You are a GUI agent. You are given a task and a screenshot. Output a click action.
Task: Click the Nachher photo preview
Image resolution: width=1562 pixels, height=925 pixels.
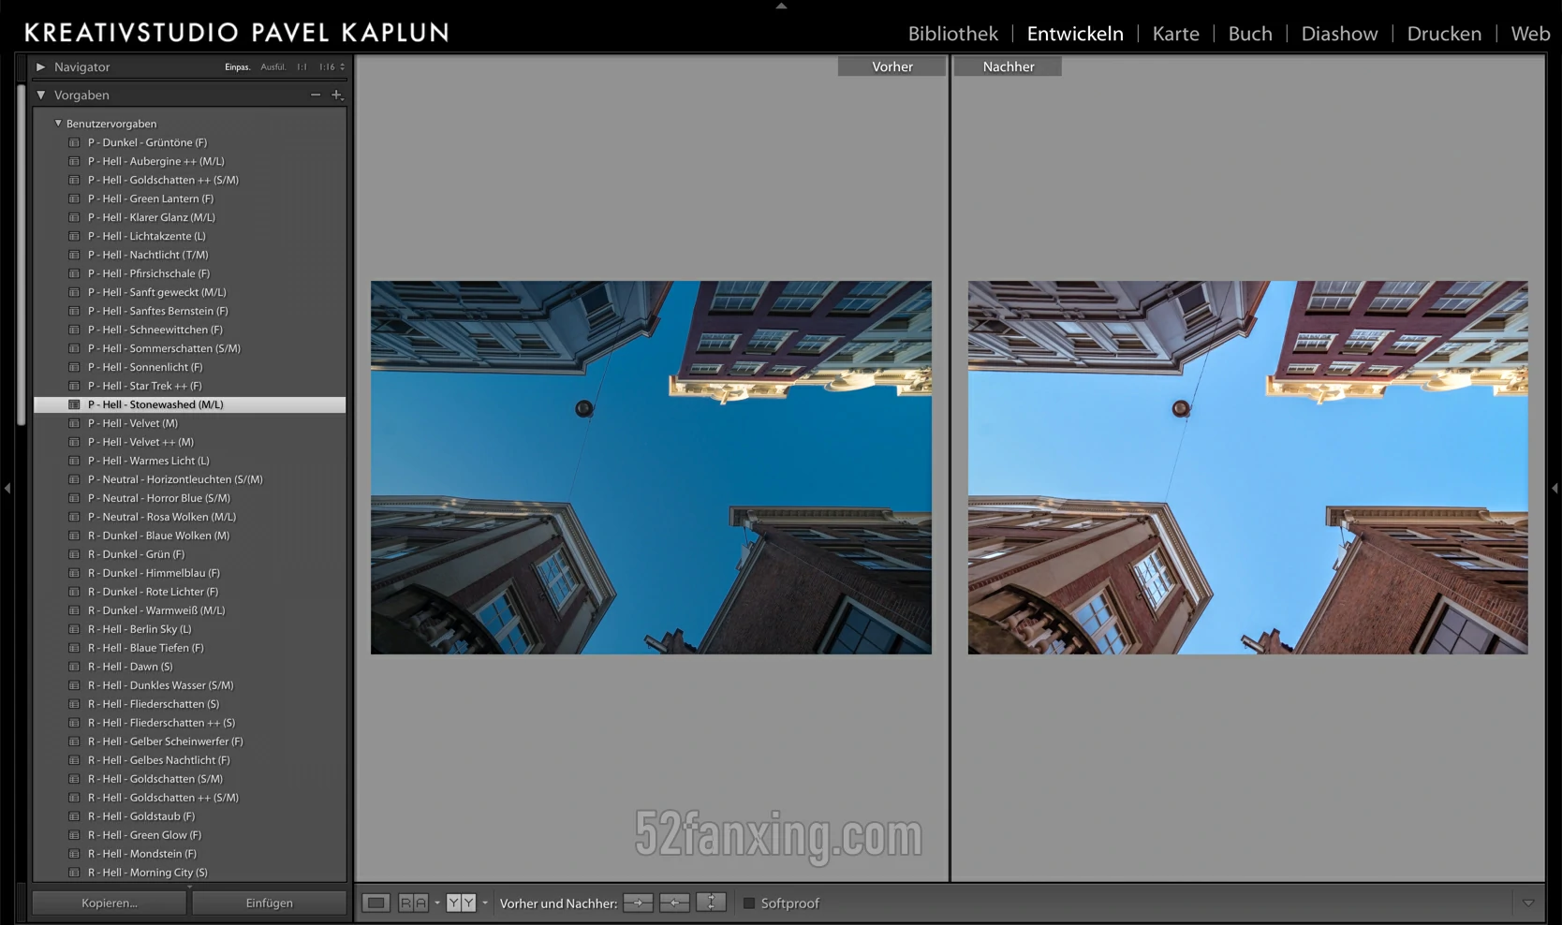1247,467
